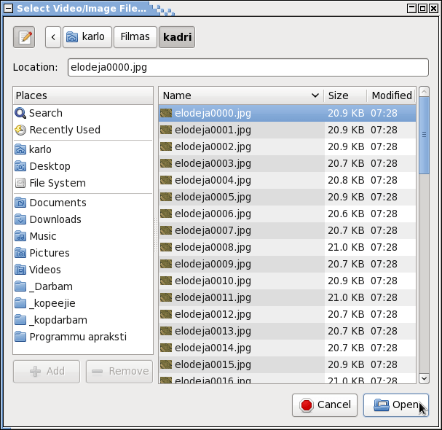The width and height of the screenshot is (442, 430).
Task: Click the disabled Add bookmark button
Action: pyautogui.click(x=47, y=371)
